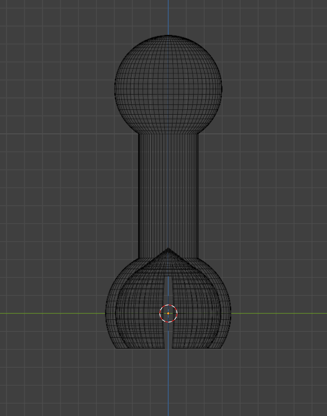327x416 pixels.
Task: Click the left edge of the sphere
Action: [x=115, y=85]
